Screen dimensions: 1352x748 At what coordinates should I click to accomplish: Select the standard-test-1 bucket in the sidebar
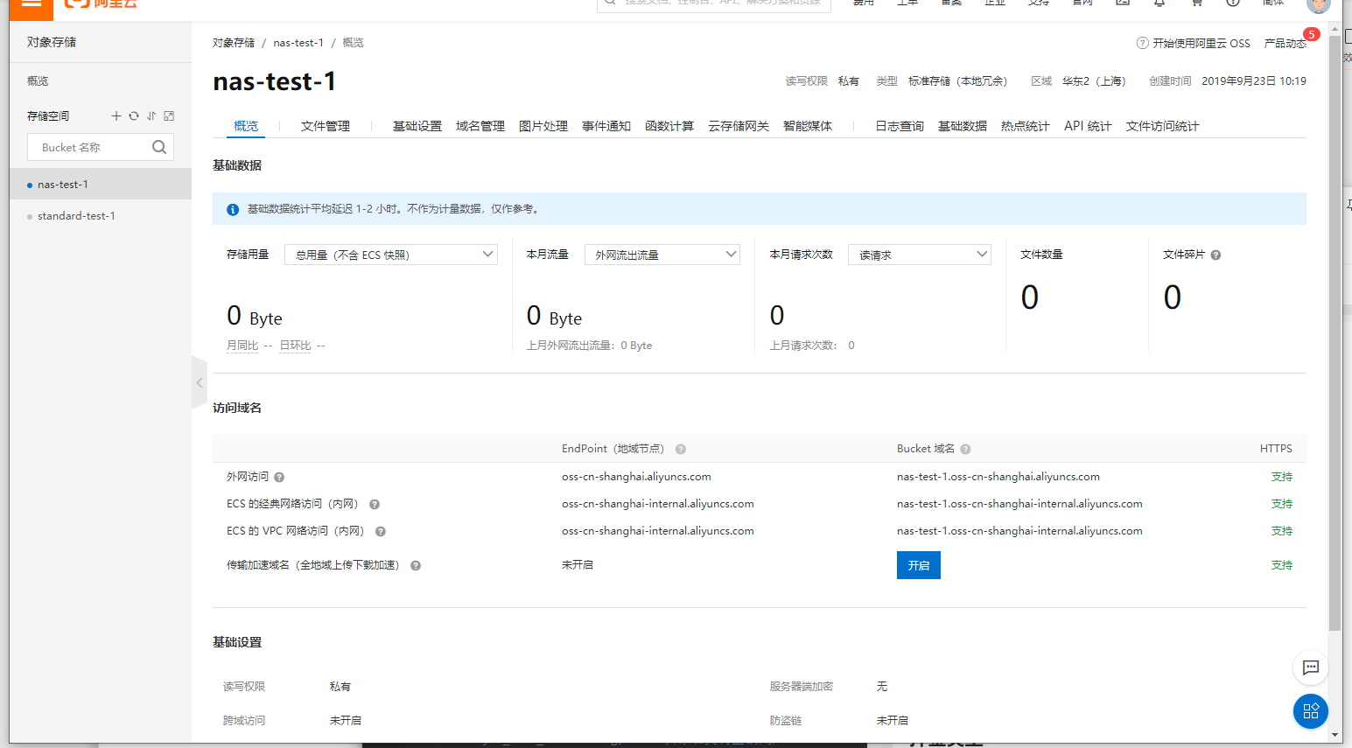101,215
